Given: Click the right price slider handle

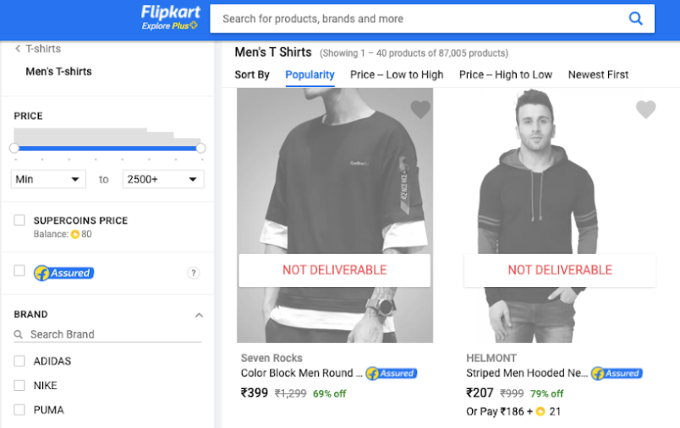Looking at the screenshot, I should point(200,149).
